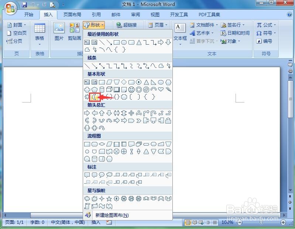Image resolution: width=295 pixels, height=229 pixels.
Task: Click the 编号 number button
Action: 264,41
